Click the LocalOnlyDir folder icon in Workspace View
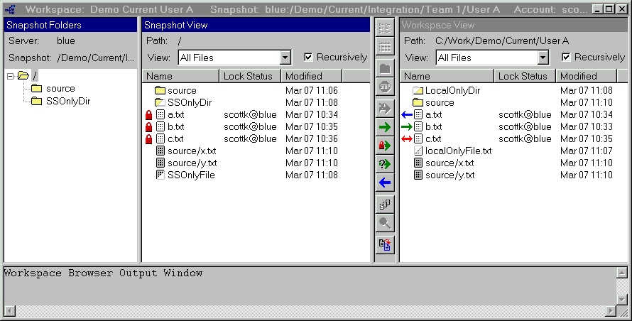Screen dimensions: 632x321 pos(418,91)
